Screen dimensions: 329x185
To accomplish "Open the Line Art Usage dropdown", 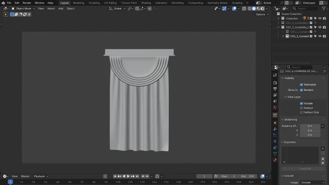I will tap(312, 182).
